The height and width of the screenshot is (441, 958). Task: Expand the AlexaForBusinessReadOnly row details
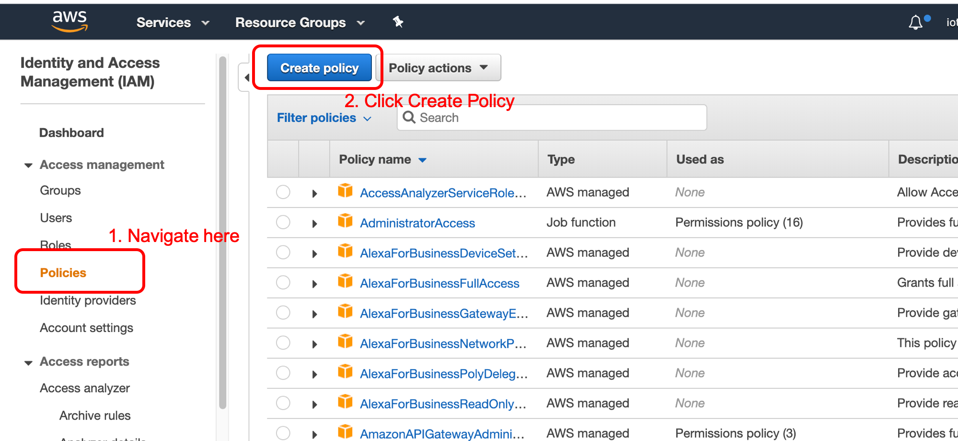(314, 405)
